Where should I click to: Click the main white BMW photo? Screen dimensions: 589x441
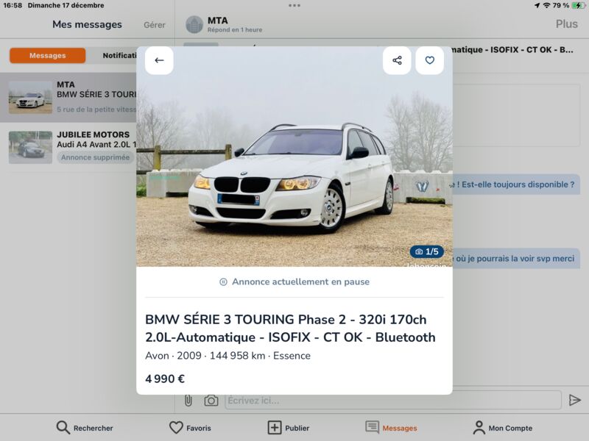(x=294, y=157)
